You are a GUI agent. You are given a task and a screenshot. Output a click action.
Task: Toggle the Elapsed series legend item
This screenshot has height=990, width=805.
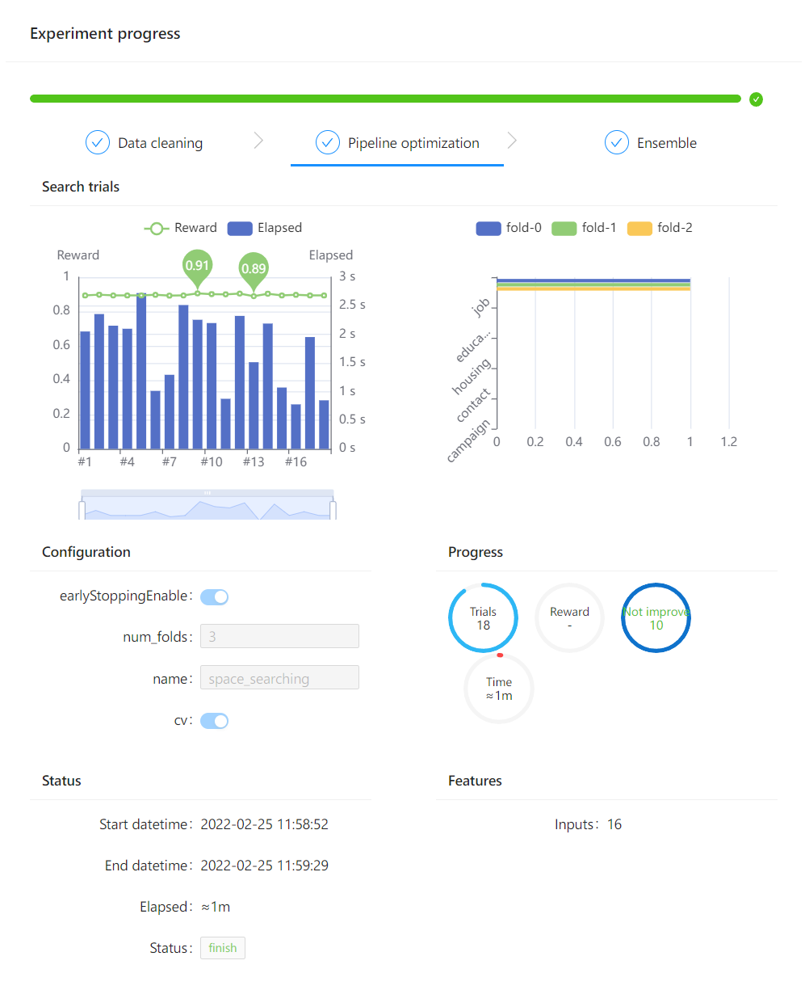(x=265, y=228)
